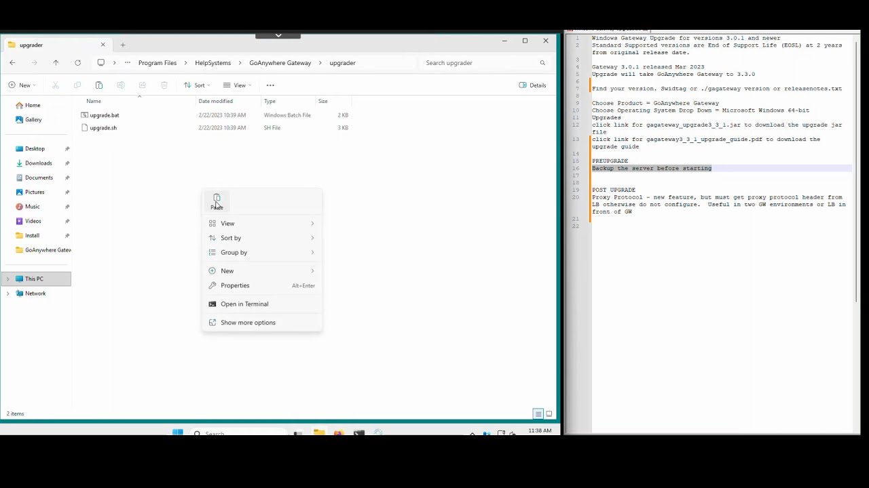Navigate to HelpSystems breadcrumb
Screen dimensions: 869x488
(x=213, y=63)
